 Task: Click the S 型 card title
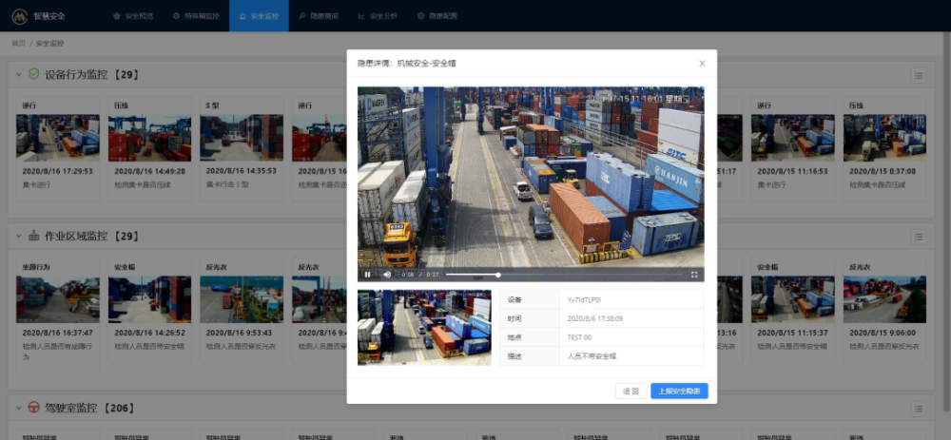(212, 105)
